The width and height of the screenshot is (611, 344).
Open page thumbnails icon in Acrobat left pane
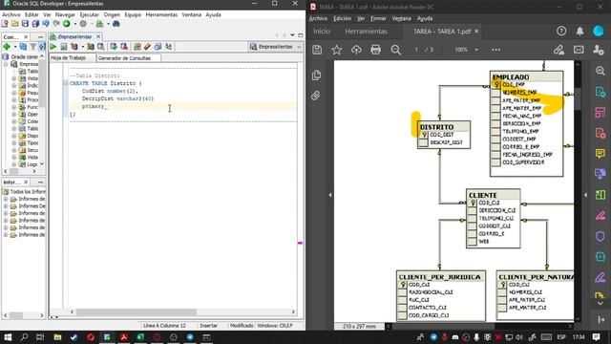pos(316,75)
